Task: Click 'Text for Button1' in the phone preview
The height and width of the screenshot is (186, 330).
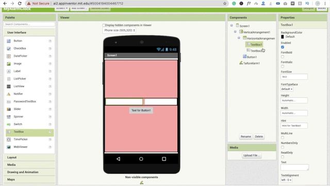Action: coord(141,111)
